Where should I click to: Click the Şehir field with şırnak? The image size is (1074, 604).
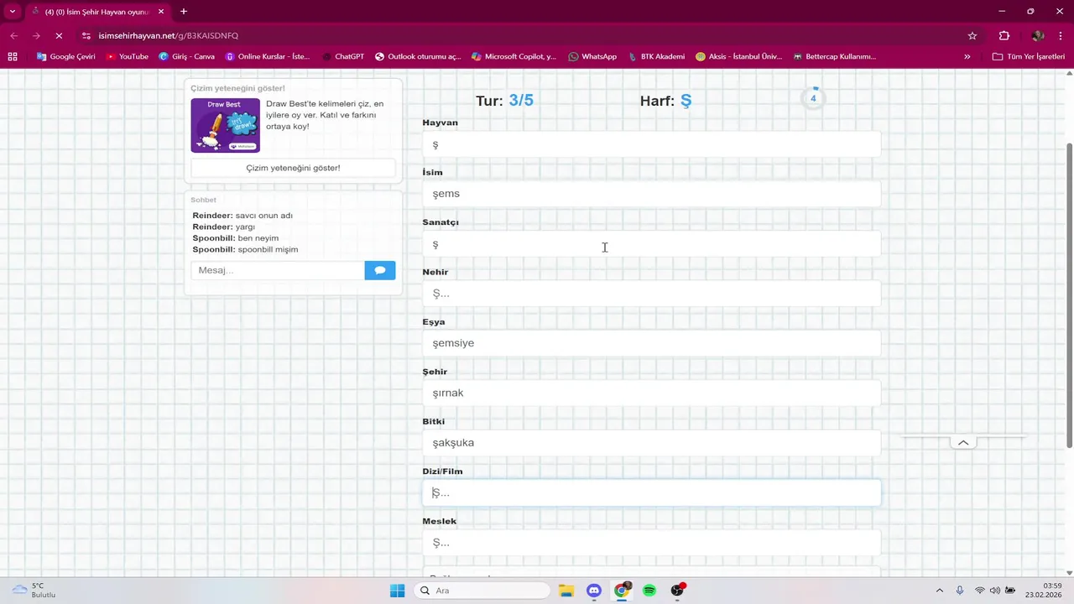(x=651, y=393)
